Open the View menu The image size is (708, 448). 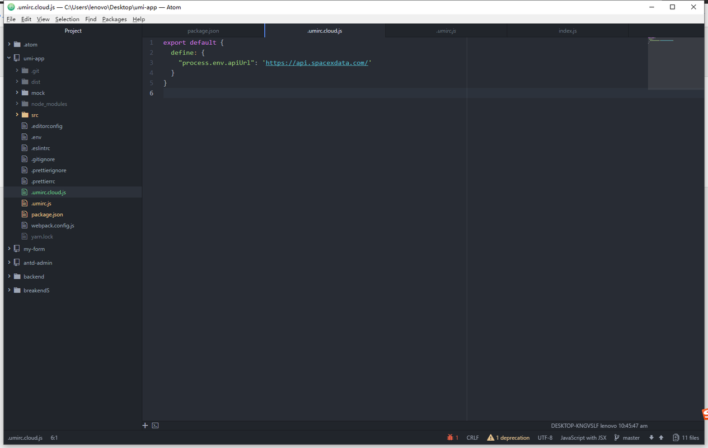click(x=43, y=19)
